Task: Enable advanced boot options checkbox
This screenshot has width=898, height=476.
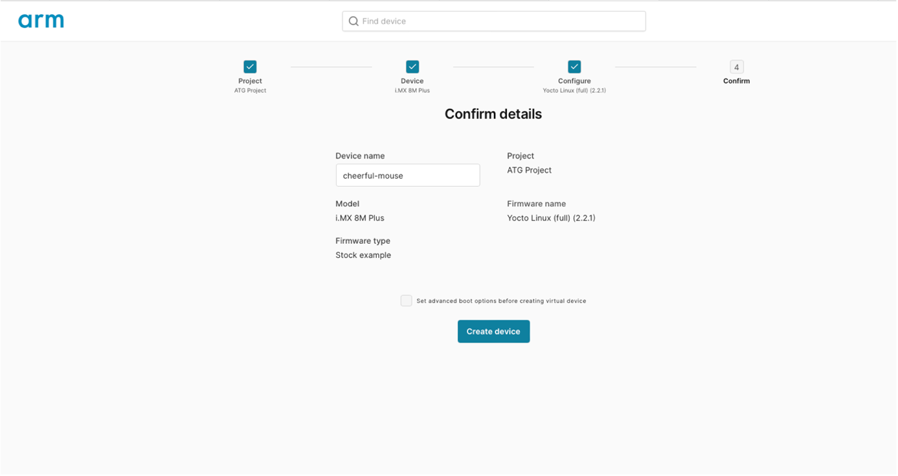Action: 406,301
